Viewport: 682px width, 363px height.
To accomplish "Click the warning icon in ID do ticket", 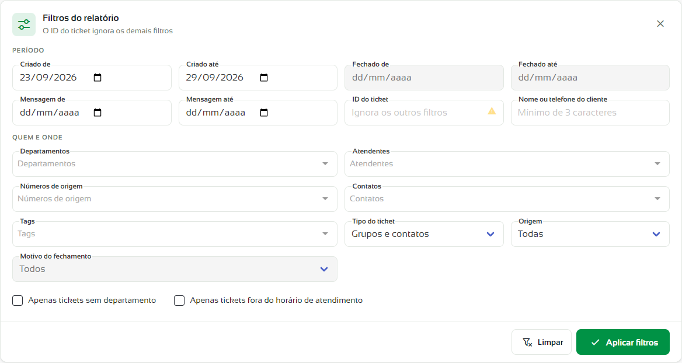I will pos(492,111).
